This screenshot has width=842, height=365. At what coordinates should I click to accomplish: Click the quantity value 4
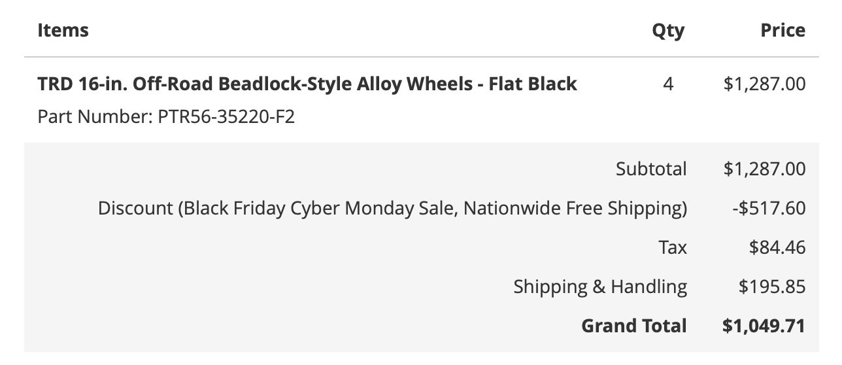(668, 84)
